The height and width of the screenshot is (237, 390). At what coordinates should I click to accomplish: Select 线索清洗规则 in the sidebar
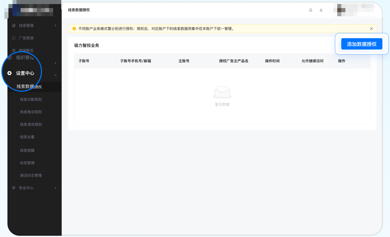[x=30, y=124]
